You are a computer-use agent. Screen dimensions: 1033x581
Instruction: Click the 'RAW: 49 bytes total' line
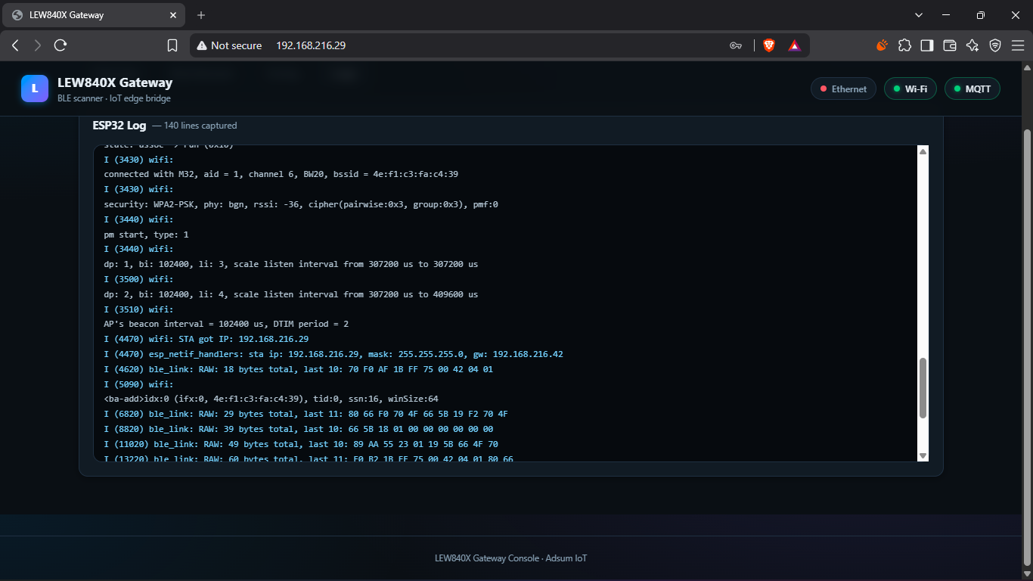301,444
